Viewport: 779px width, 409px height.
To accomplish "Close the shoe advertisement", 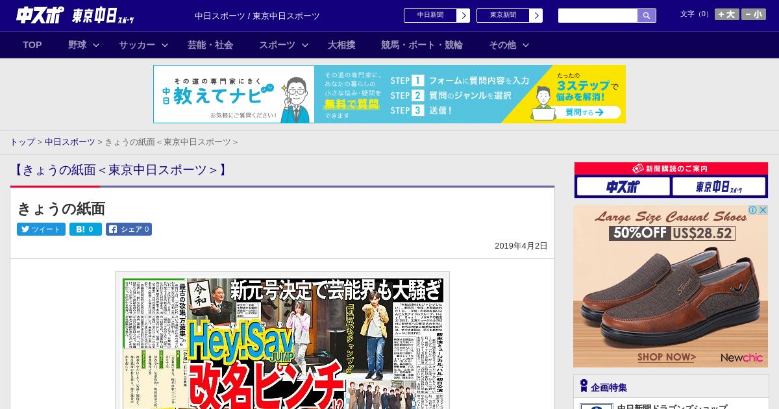I will 763,210.
